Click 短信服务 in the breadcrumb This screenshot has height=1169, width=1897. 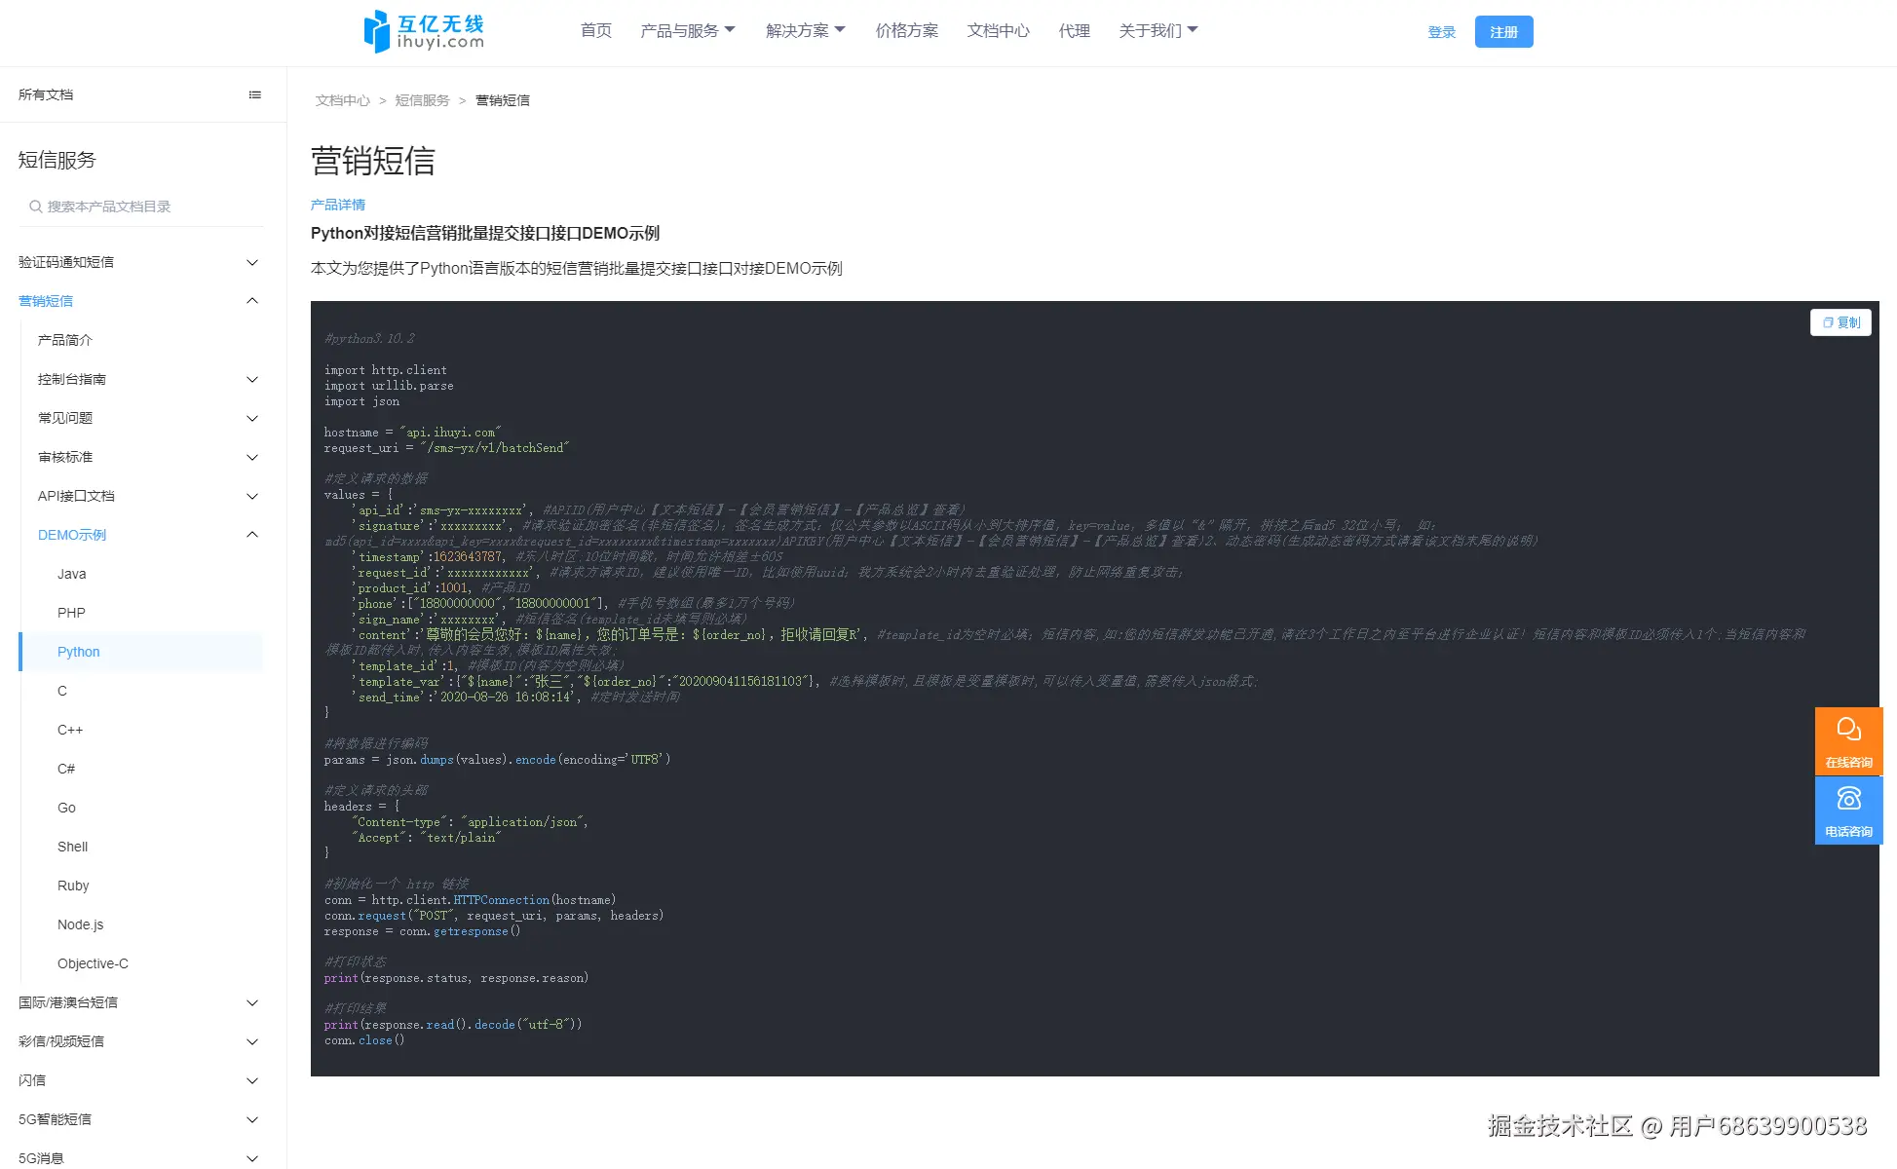(422, 99)
